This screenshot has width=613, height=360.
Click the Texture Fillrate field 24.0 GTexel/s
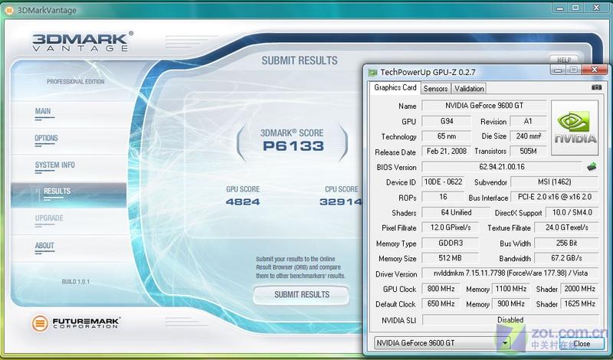pos(566,227)
